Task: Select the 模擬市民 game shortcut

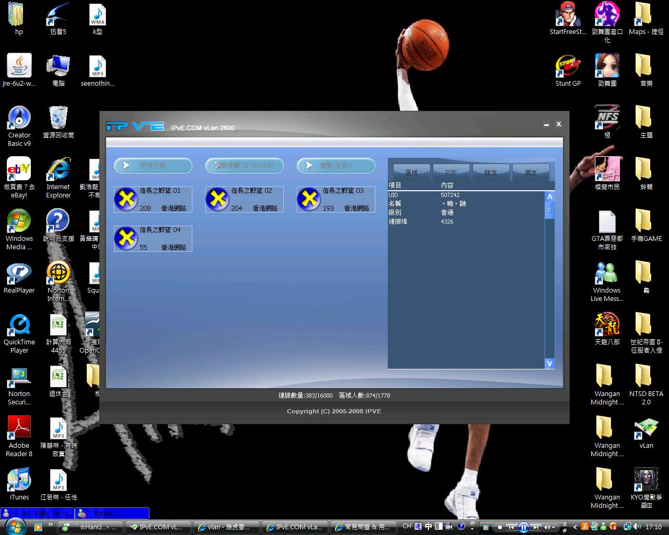Action: [x=607, y=173]
